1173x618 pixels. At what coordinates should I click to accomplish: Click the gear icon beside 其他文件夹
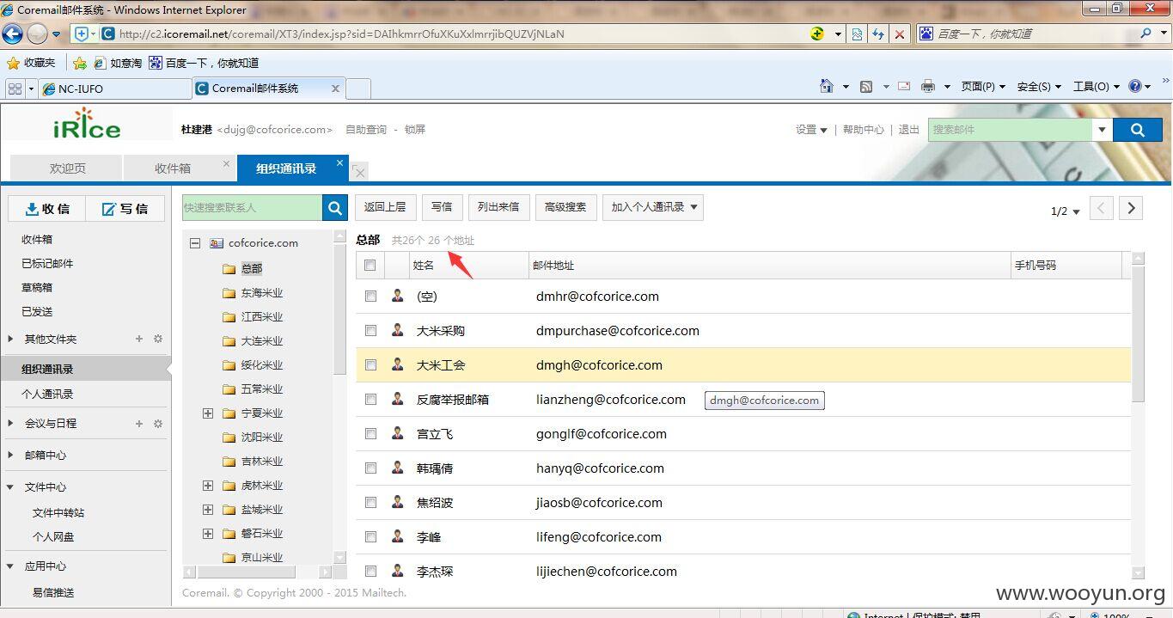[158, 339]
